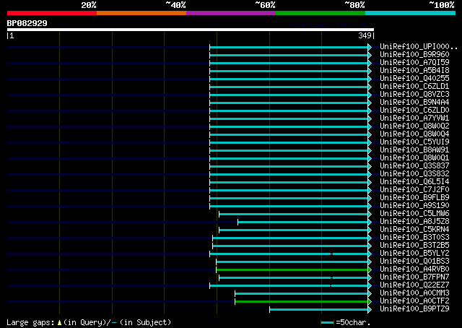The image size is (462, 328).
Task: Click the green alignment bar for A0CTF2
Action: pos(302,302)
